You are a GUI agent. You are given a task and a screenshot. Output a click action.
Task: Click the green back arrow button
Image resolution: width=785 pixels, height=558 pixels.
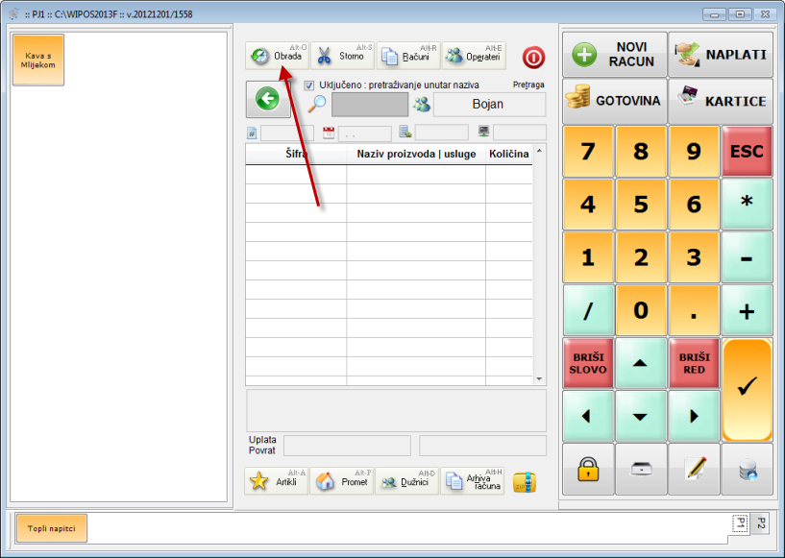point(267,99)
